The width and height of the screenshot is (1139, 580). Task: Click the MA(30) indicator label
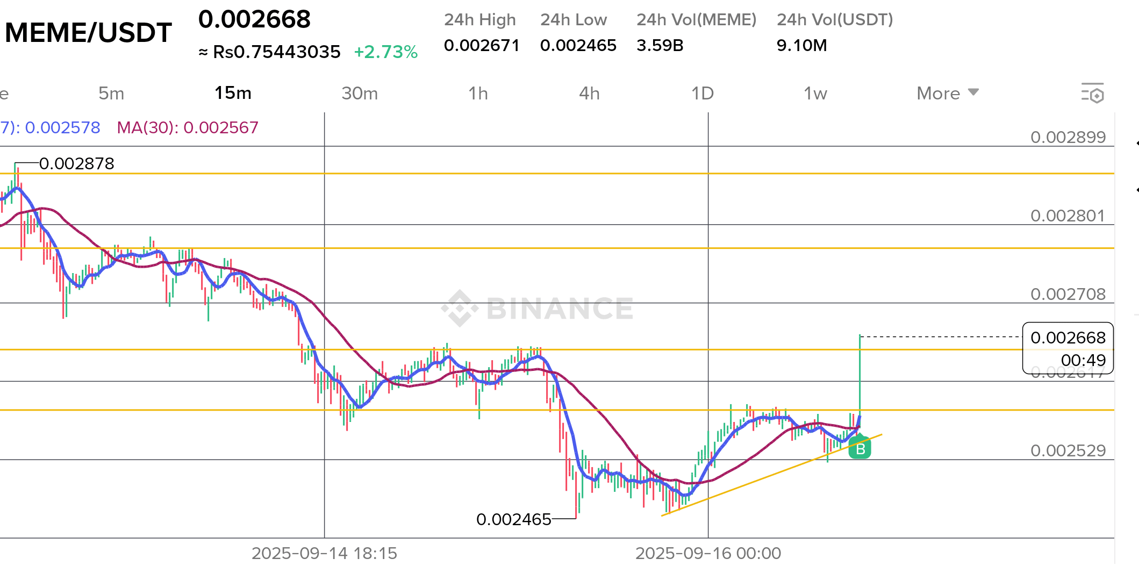[188, 128]
